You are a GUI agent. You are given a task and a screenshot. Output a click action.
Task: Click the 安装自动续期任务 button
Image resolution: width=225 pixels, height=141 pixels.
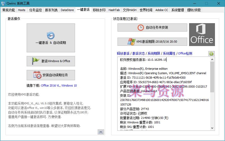[51, 75]
